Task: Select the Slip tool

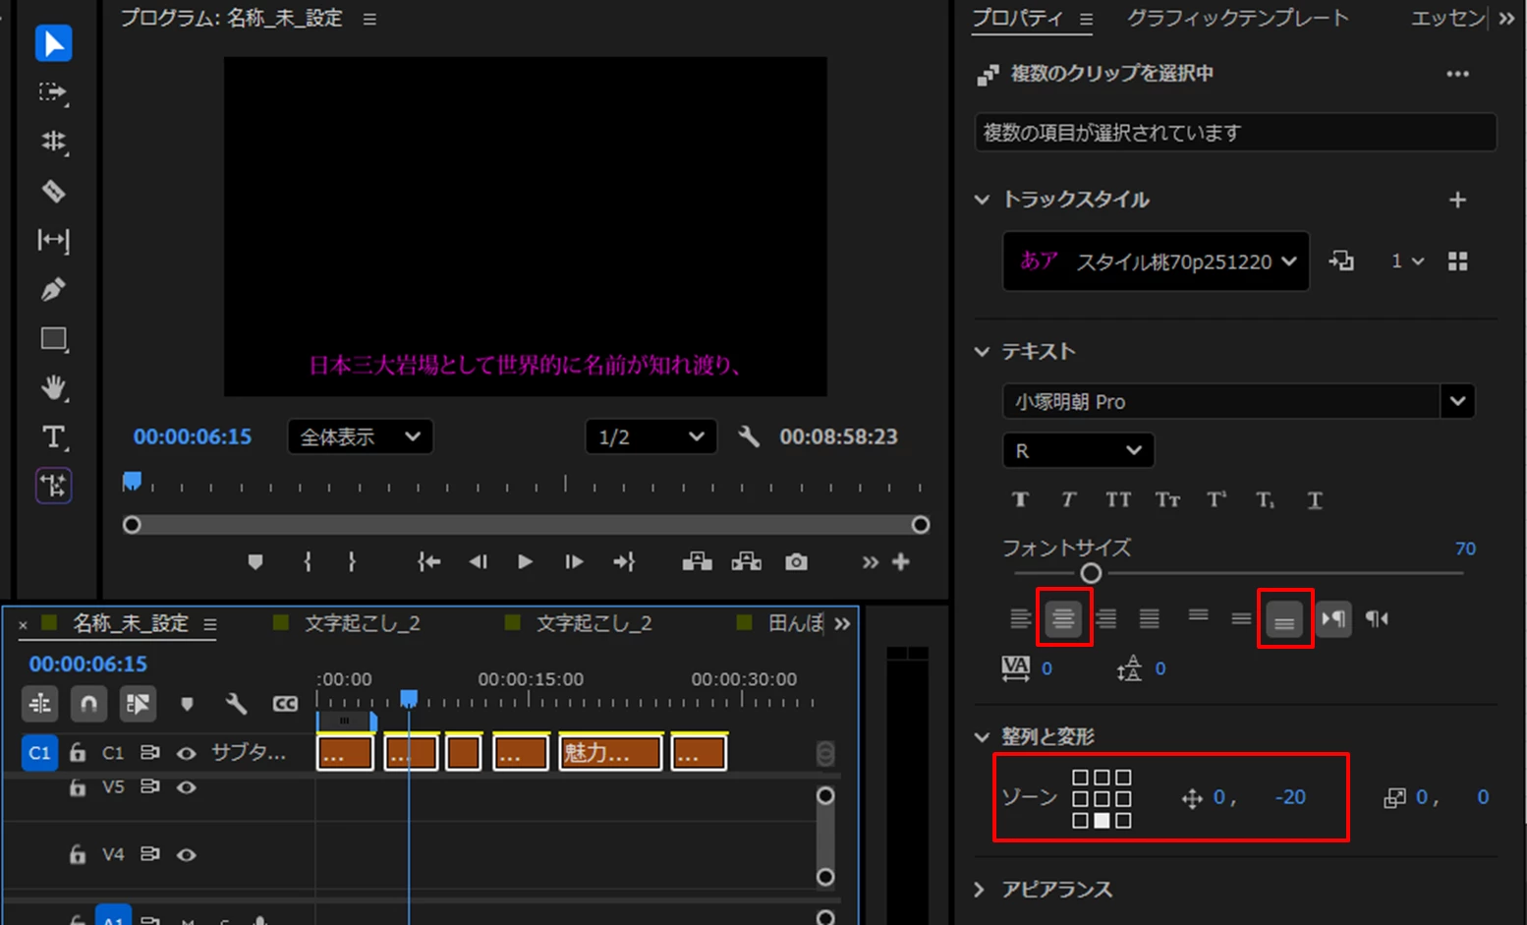Action: [x=53, y=240]
